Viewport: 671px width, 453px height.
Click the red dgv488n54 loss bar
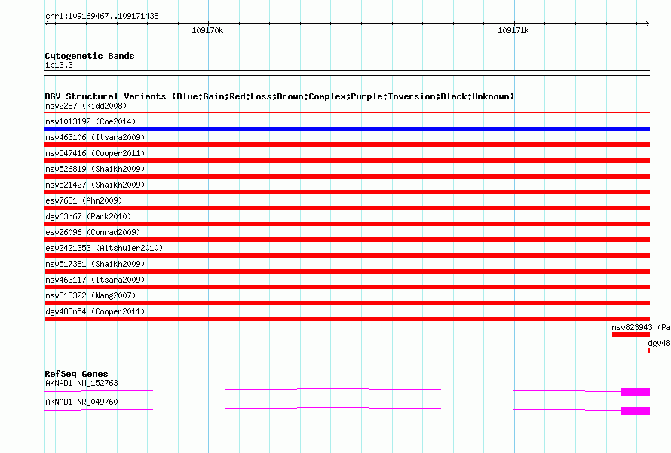(347, 319)
